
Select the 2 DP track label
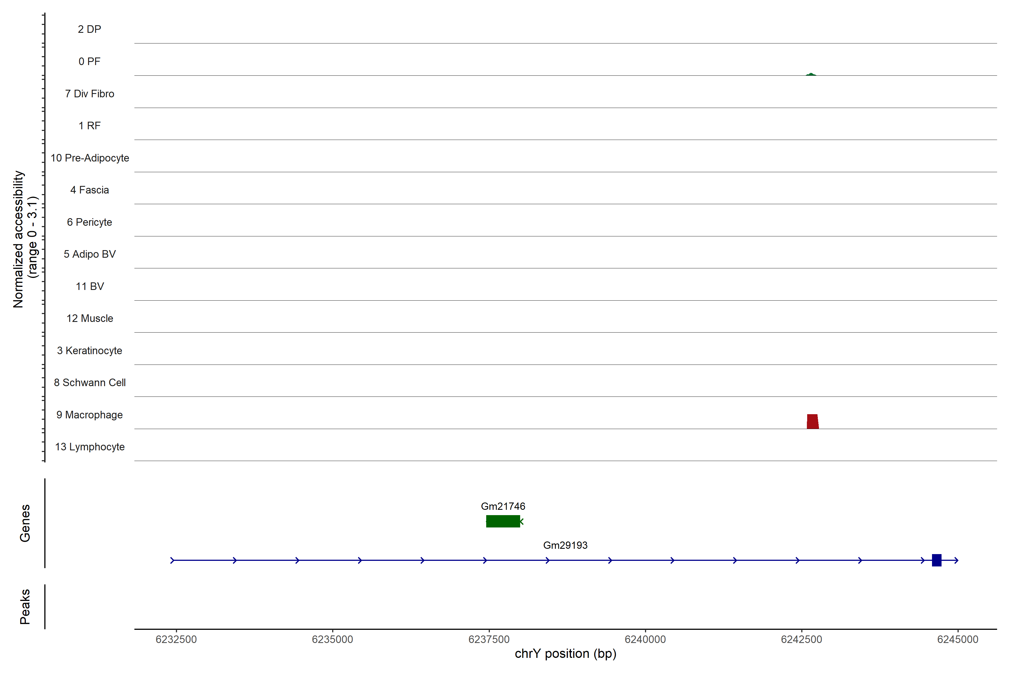click(89, 29)
